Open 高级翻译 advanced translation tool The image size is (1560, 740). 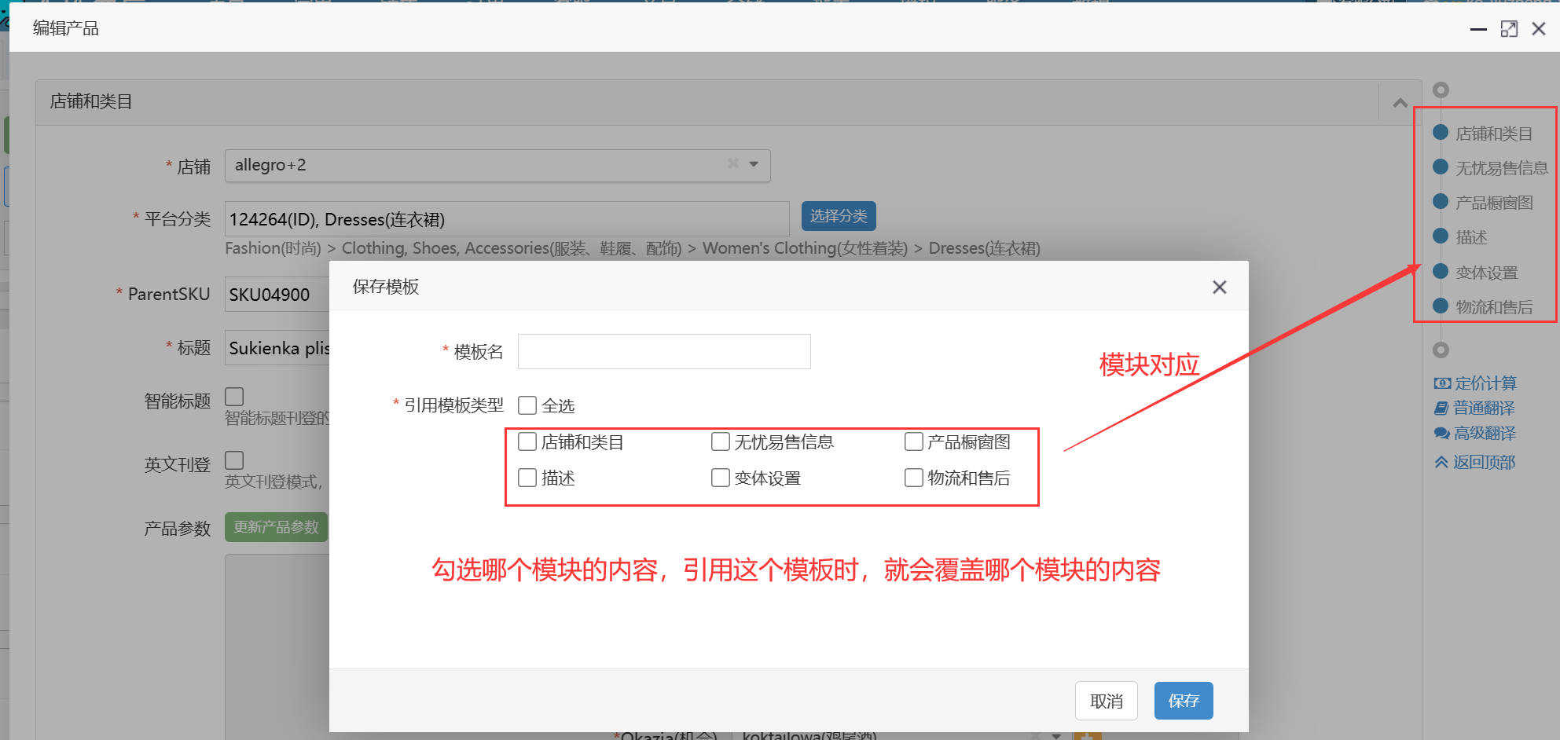click(1474, 433)
